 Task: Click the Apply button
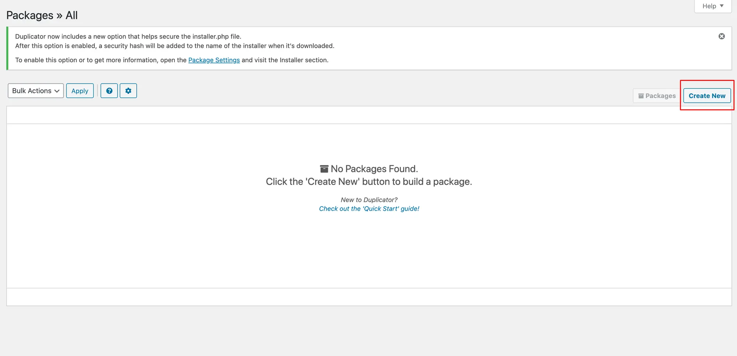point(80,91)
